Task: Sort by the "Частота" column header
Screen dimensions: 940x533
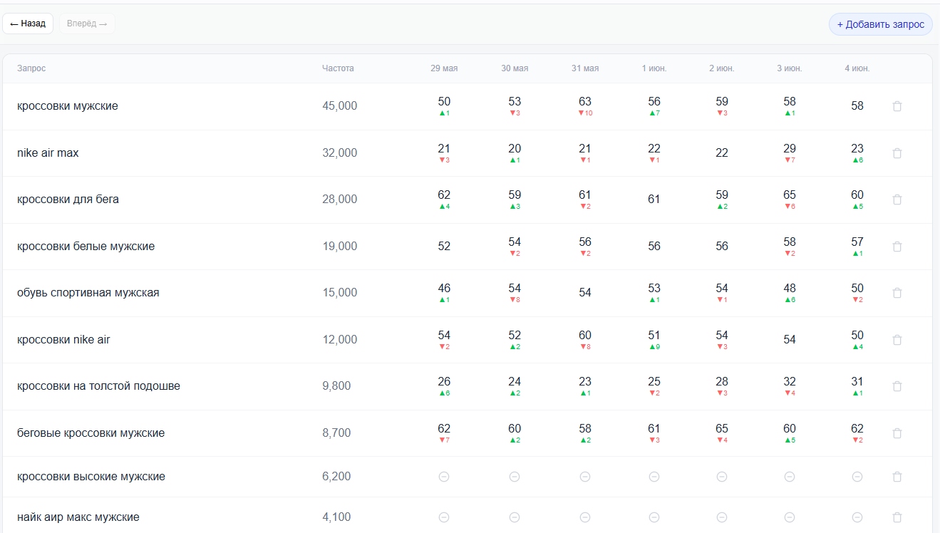Action: 338,68
